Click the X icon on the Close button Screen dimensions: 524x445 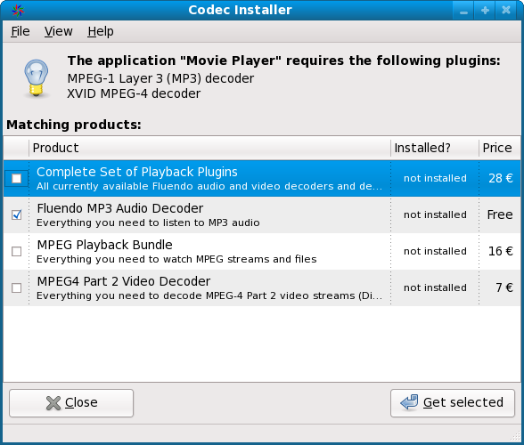point(53,403)
